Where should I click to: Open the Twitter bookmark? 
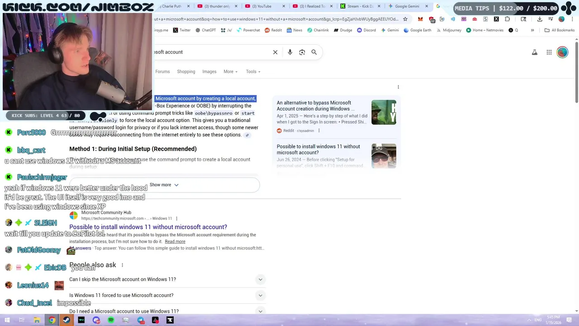coord(182,30)
